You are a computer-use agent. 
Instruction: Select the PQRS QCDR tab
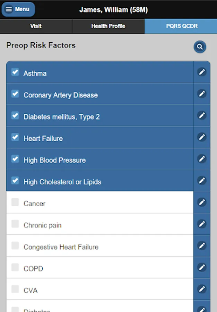(x=181, y=26)
